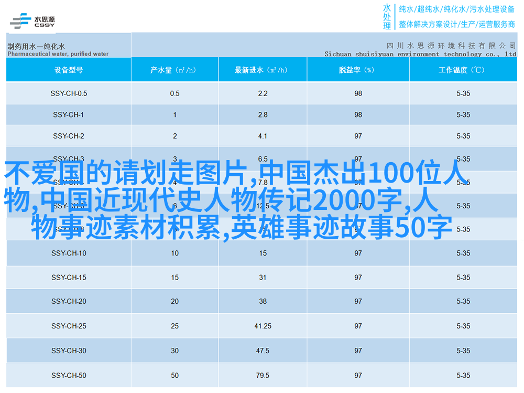524x393 pixels.
Task: Select water output 0.5 in SSY-CH-0.5 row
Action: click(x=175, y=93)
